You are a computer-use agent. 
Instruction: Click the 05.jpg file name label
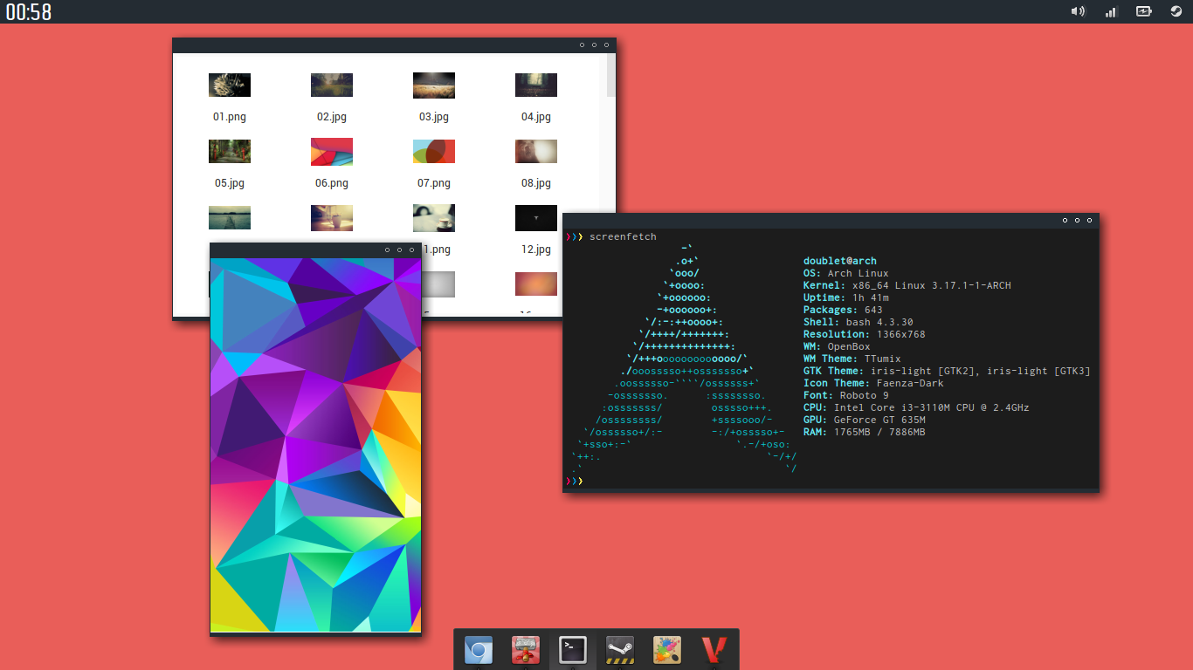[x=230, y=183]
